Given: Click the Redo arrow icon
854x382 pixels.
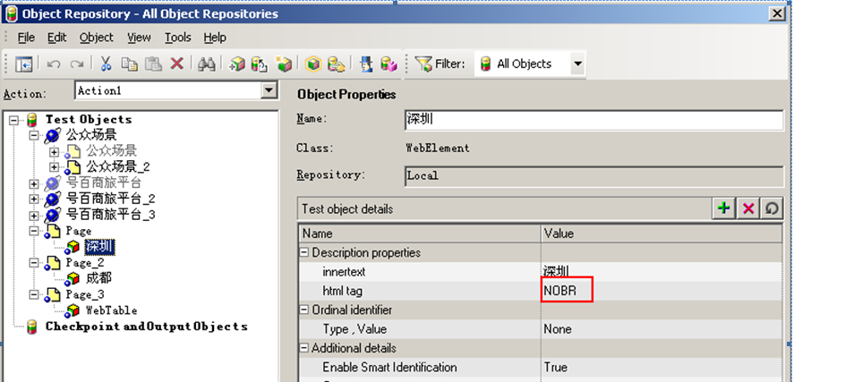Looking at the screenshot, I should 77,64.
